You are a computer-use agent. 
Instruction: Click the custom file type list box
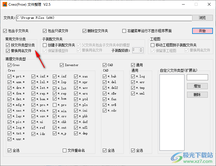pos(172,112)
